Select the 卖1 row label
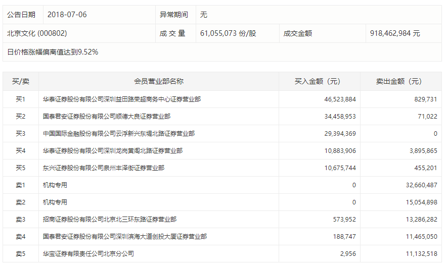 point(20,185)
